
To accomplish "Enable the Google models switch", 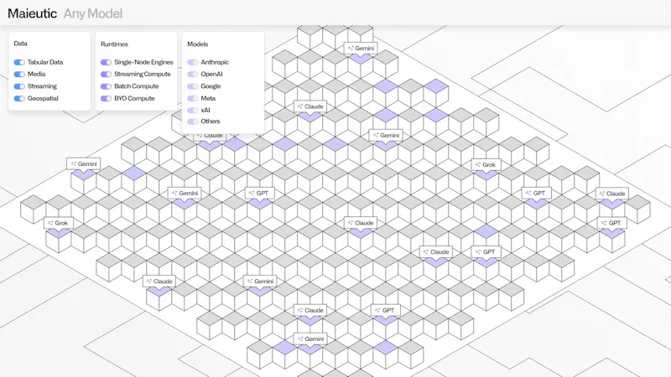I will [x=193, y=86].
